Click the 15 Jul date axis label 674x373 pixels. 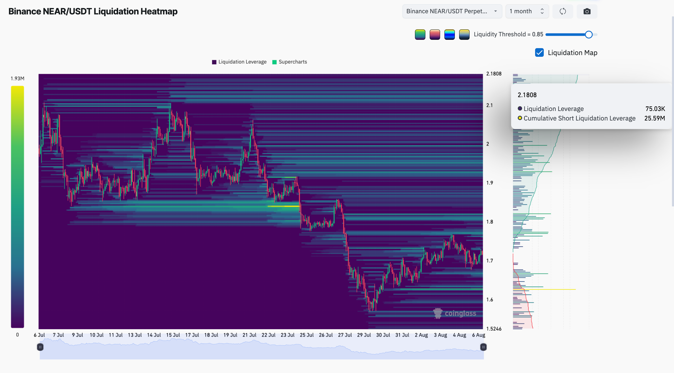click(x=173, y=335)
